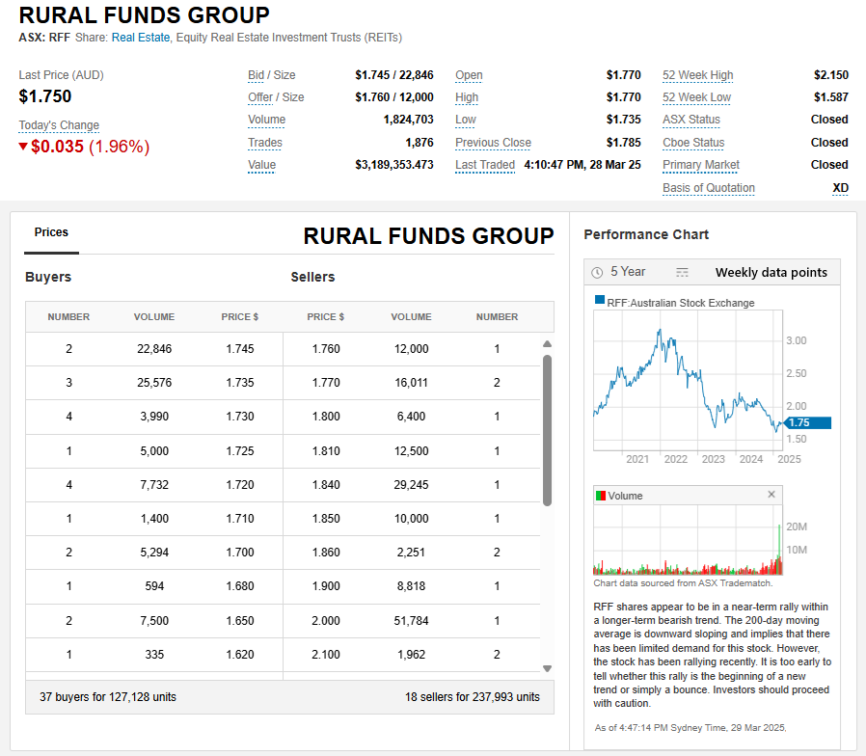Click the Previous Close label
Screen dimensions: 866x756
click(493, 143)
